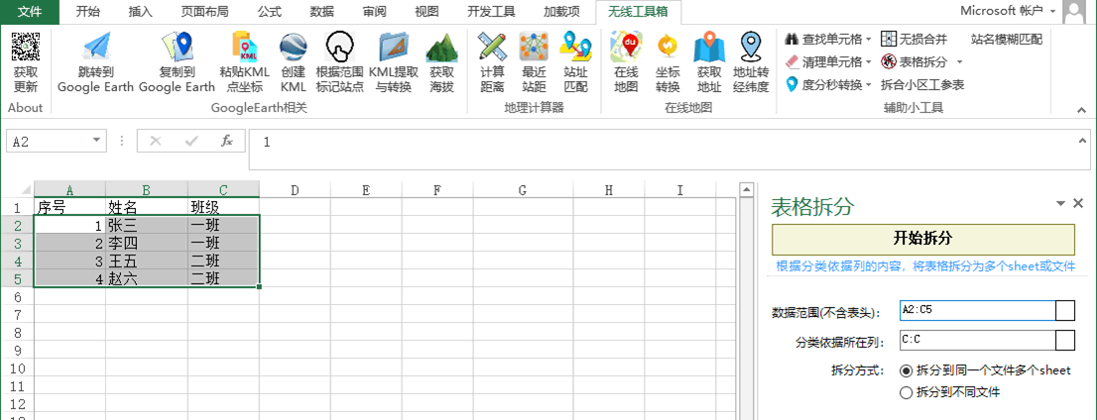Click the 地址转经纬度 pin icon
This screenshot has height=420, width=1097.
click(751, 48)
